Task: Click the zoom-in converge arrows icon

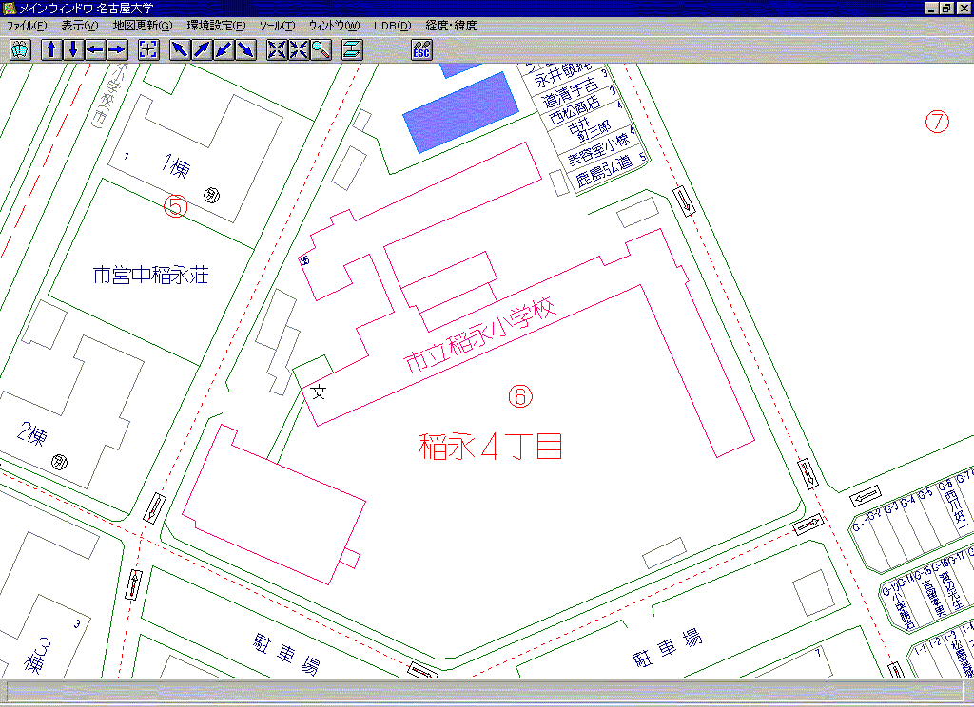Action: point(299,50)
